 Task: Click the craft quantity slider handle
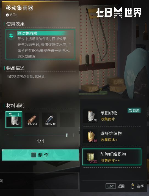click(x=67, y=135)
